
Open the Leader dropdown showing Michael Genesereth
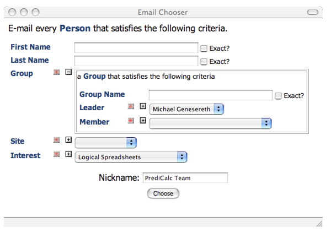186,109
